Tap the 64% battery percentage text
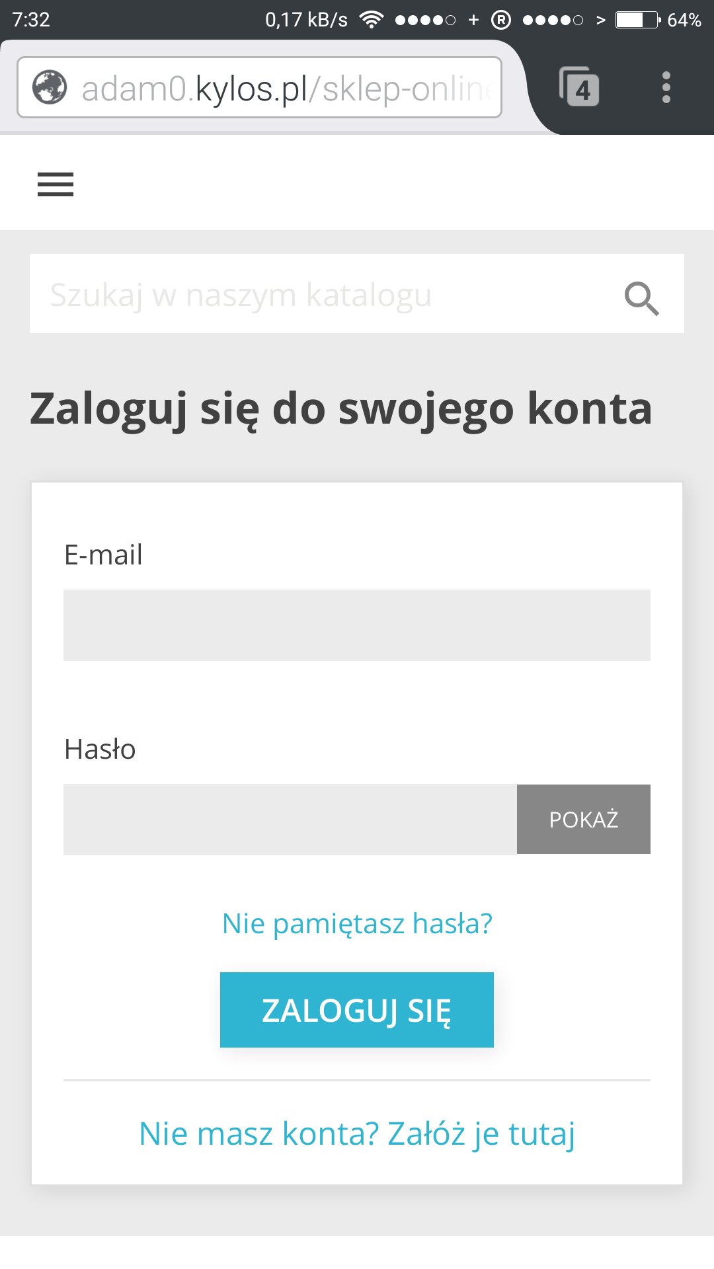This screenshot has width=714, height=1269. pyautogui.click(x=684, y=20)
